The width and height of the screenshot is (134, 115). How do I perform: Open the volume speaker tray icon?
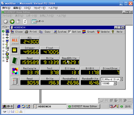[x=118, y=106]
